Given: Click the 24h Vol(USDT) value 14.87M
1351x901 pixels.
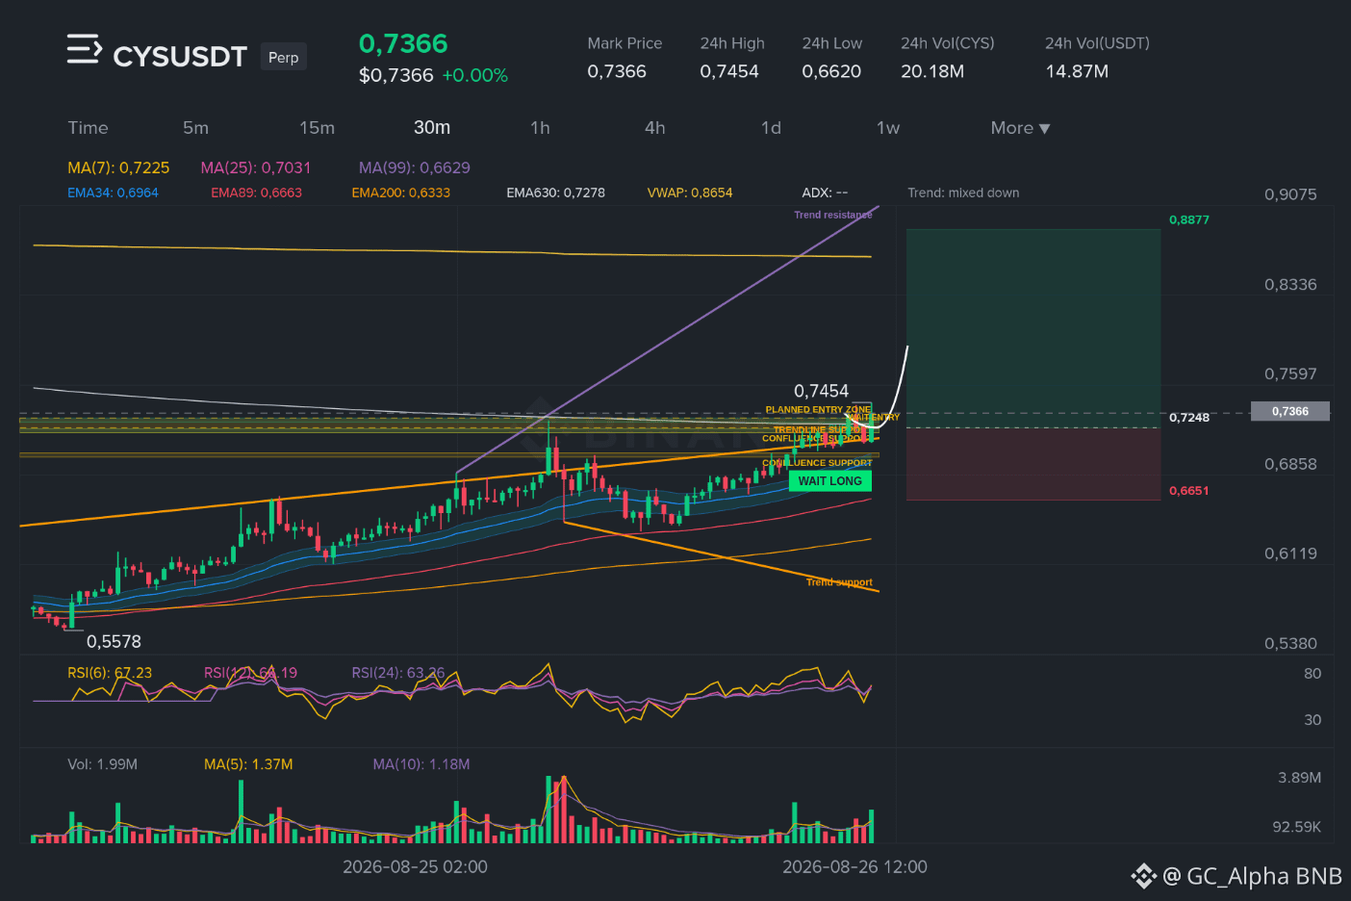Looking at the screenshot, I should click(x=1077, y=71).
